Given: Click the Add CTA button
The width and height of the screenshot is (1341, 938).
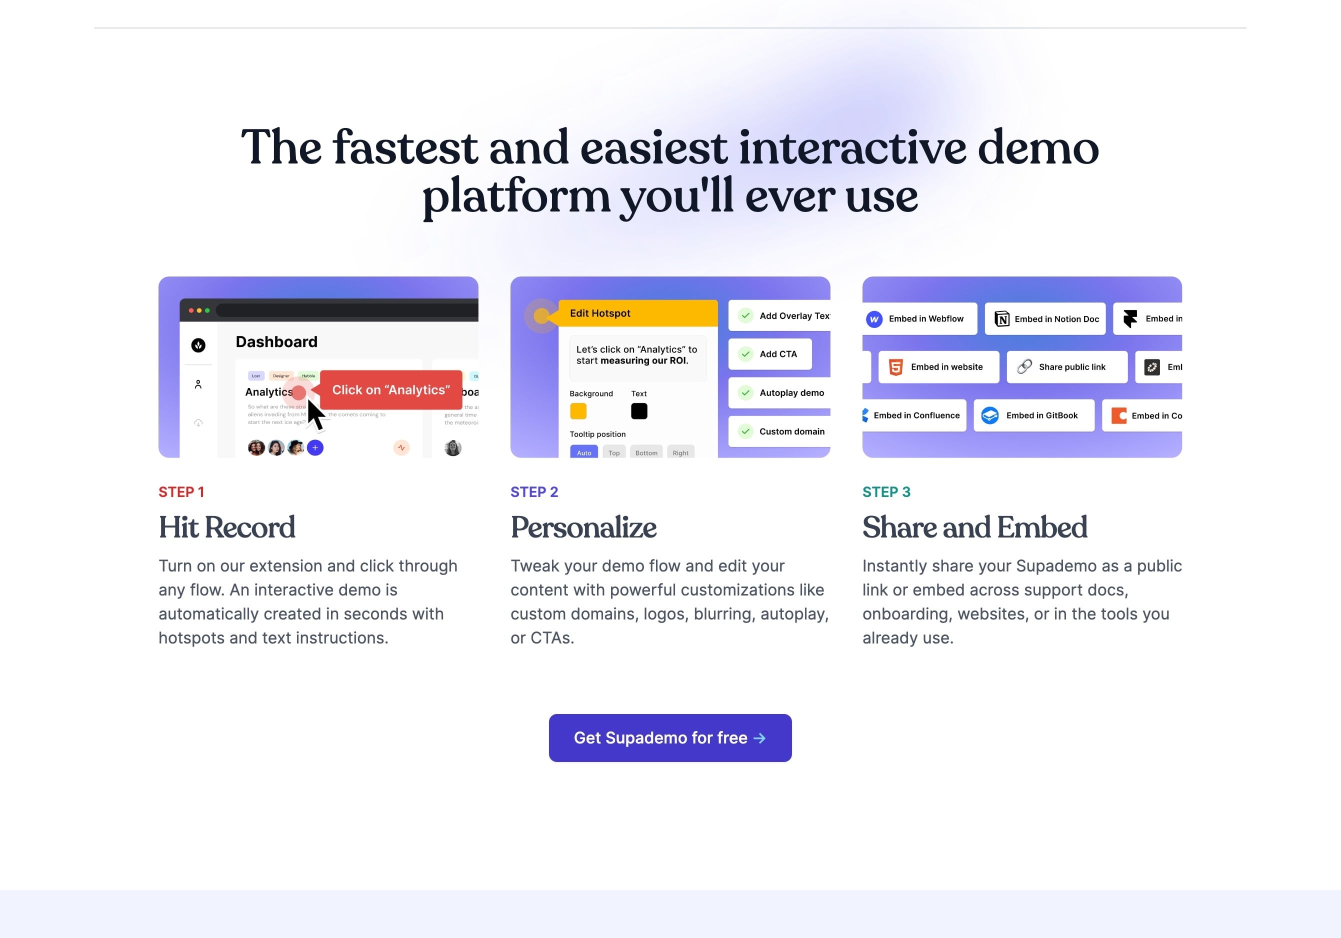Looking at the screenshot, I should pyautogui.click(x=777, y=354).
